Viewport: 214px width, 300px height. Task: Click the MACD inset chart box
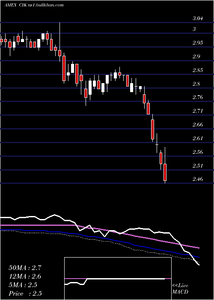pyautogui.click(x=118, y=279)
